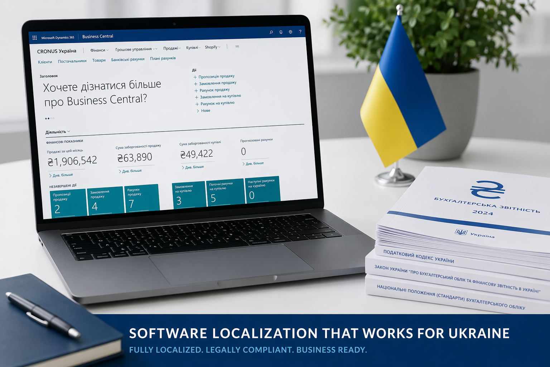Viewport: 550px width, 367px height.
Task: Create new Рахунок на купівлю
Action: tap(215, 103)
